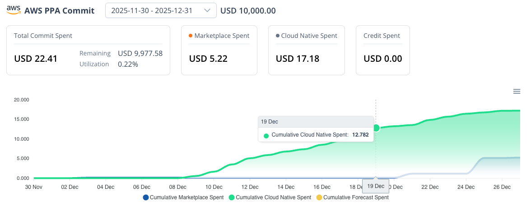Viewport: 531px width, 206px height.
Task: Click the orange dot beside Marketplace Spent
Action: (191, 36)
